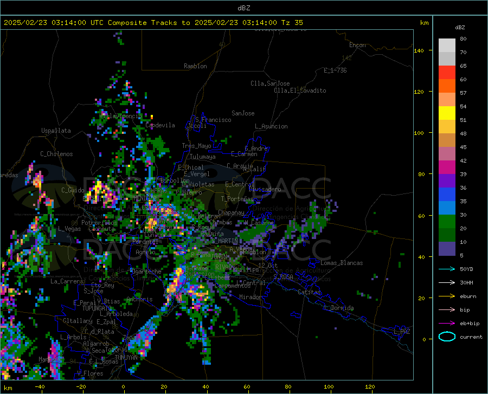488x394 pixels.
Task: Click the Potrerillos map label
Action: [99, 223]
